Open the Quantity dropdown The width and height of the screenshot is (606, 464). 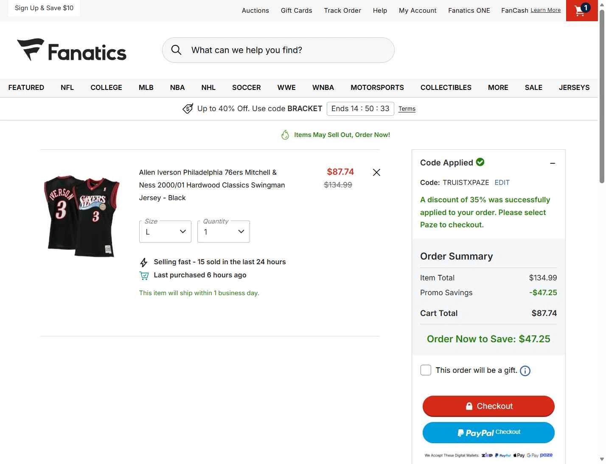224,232
